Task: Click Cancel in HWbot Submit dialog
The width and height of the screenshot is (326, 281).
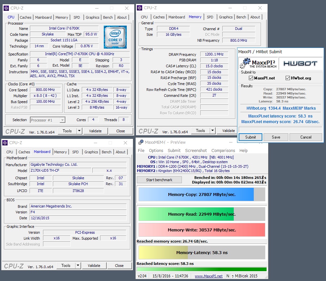Action: tap(306, 137)
